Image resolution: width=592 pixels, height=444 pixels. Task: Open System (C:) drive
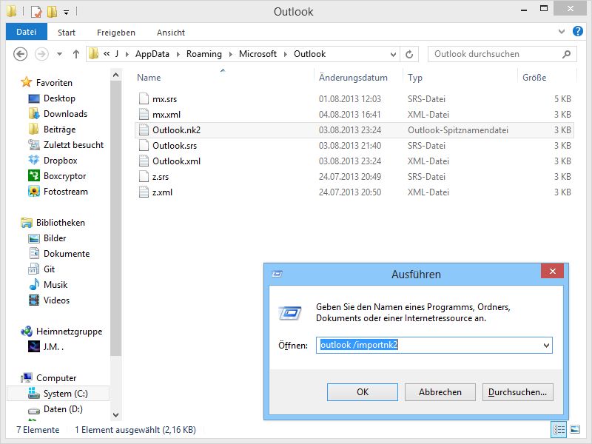click(x=65, y=394)
